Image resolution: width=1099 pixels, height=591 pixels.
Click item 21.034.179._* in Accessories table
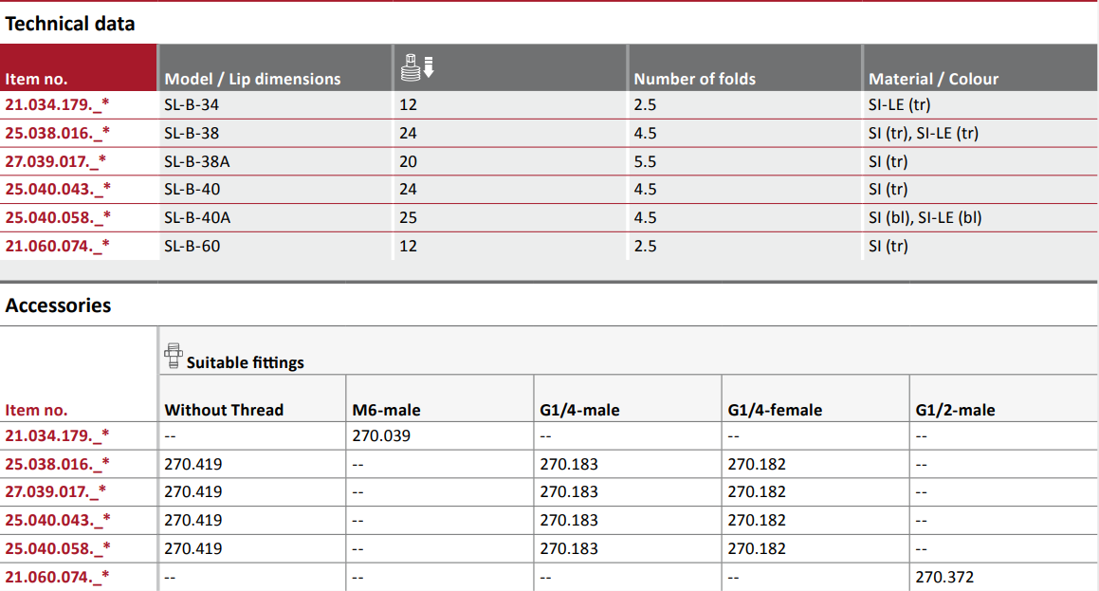(x=58, y=436)
